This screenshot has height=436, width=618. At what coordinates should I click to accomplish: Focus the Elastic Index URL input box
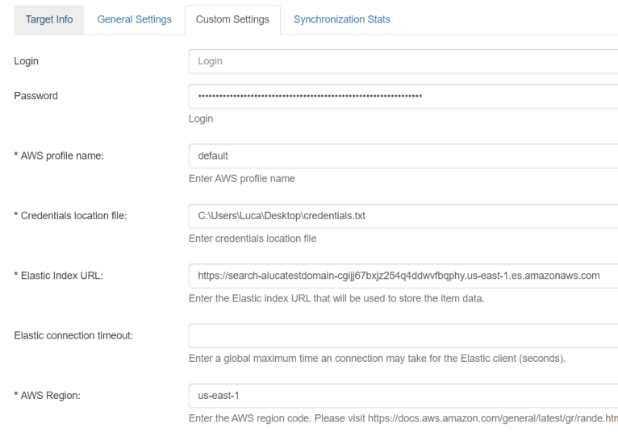coord(403,276)
